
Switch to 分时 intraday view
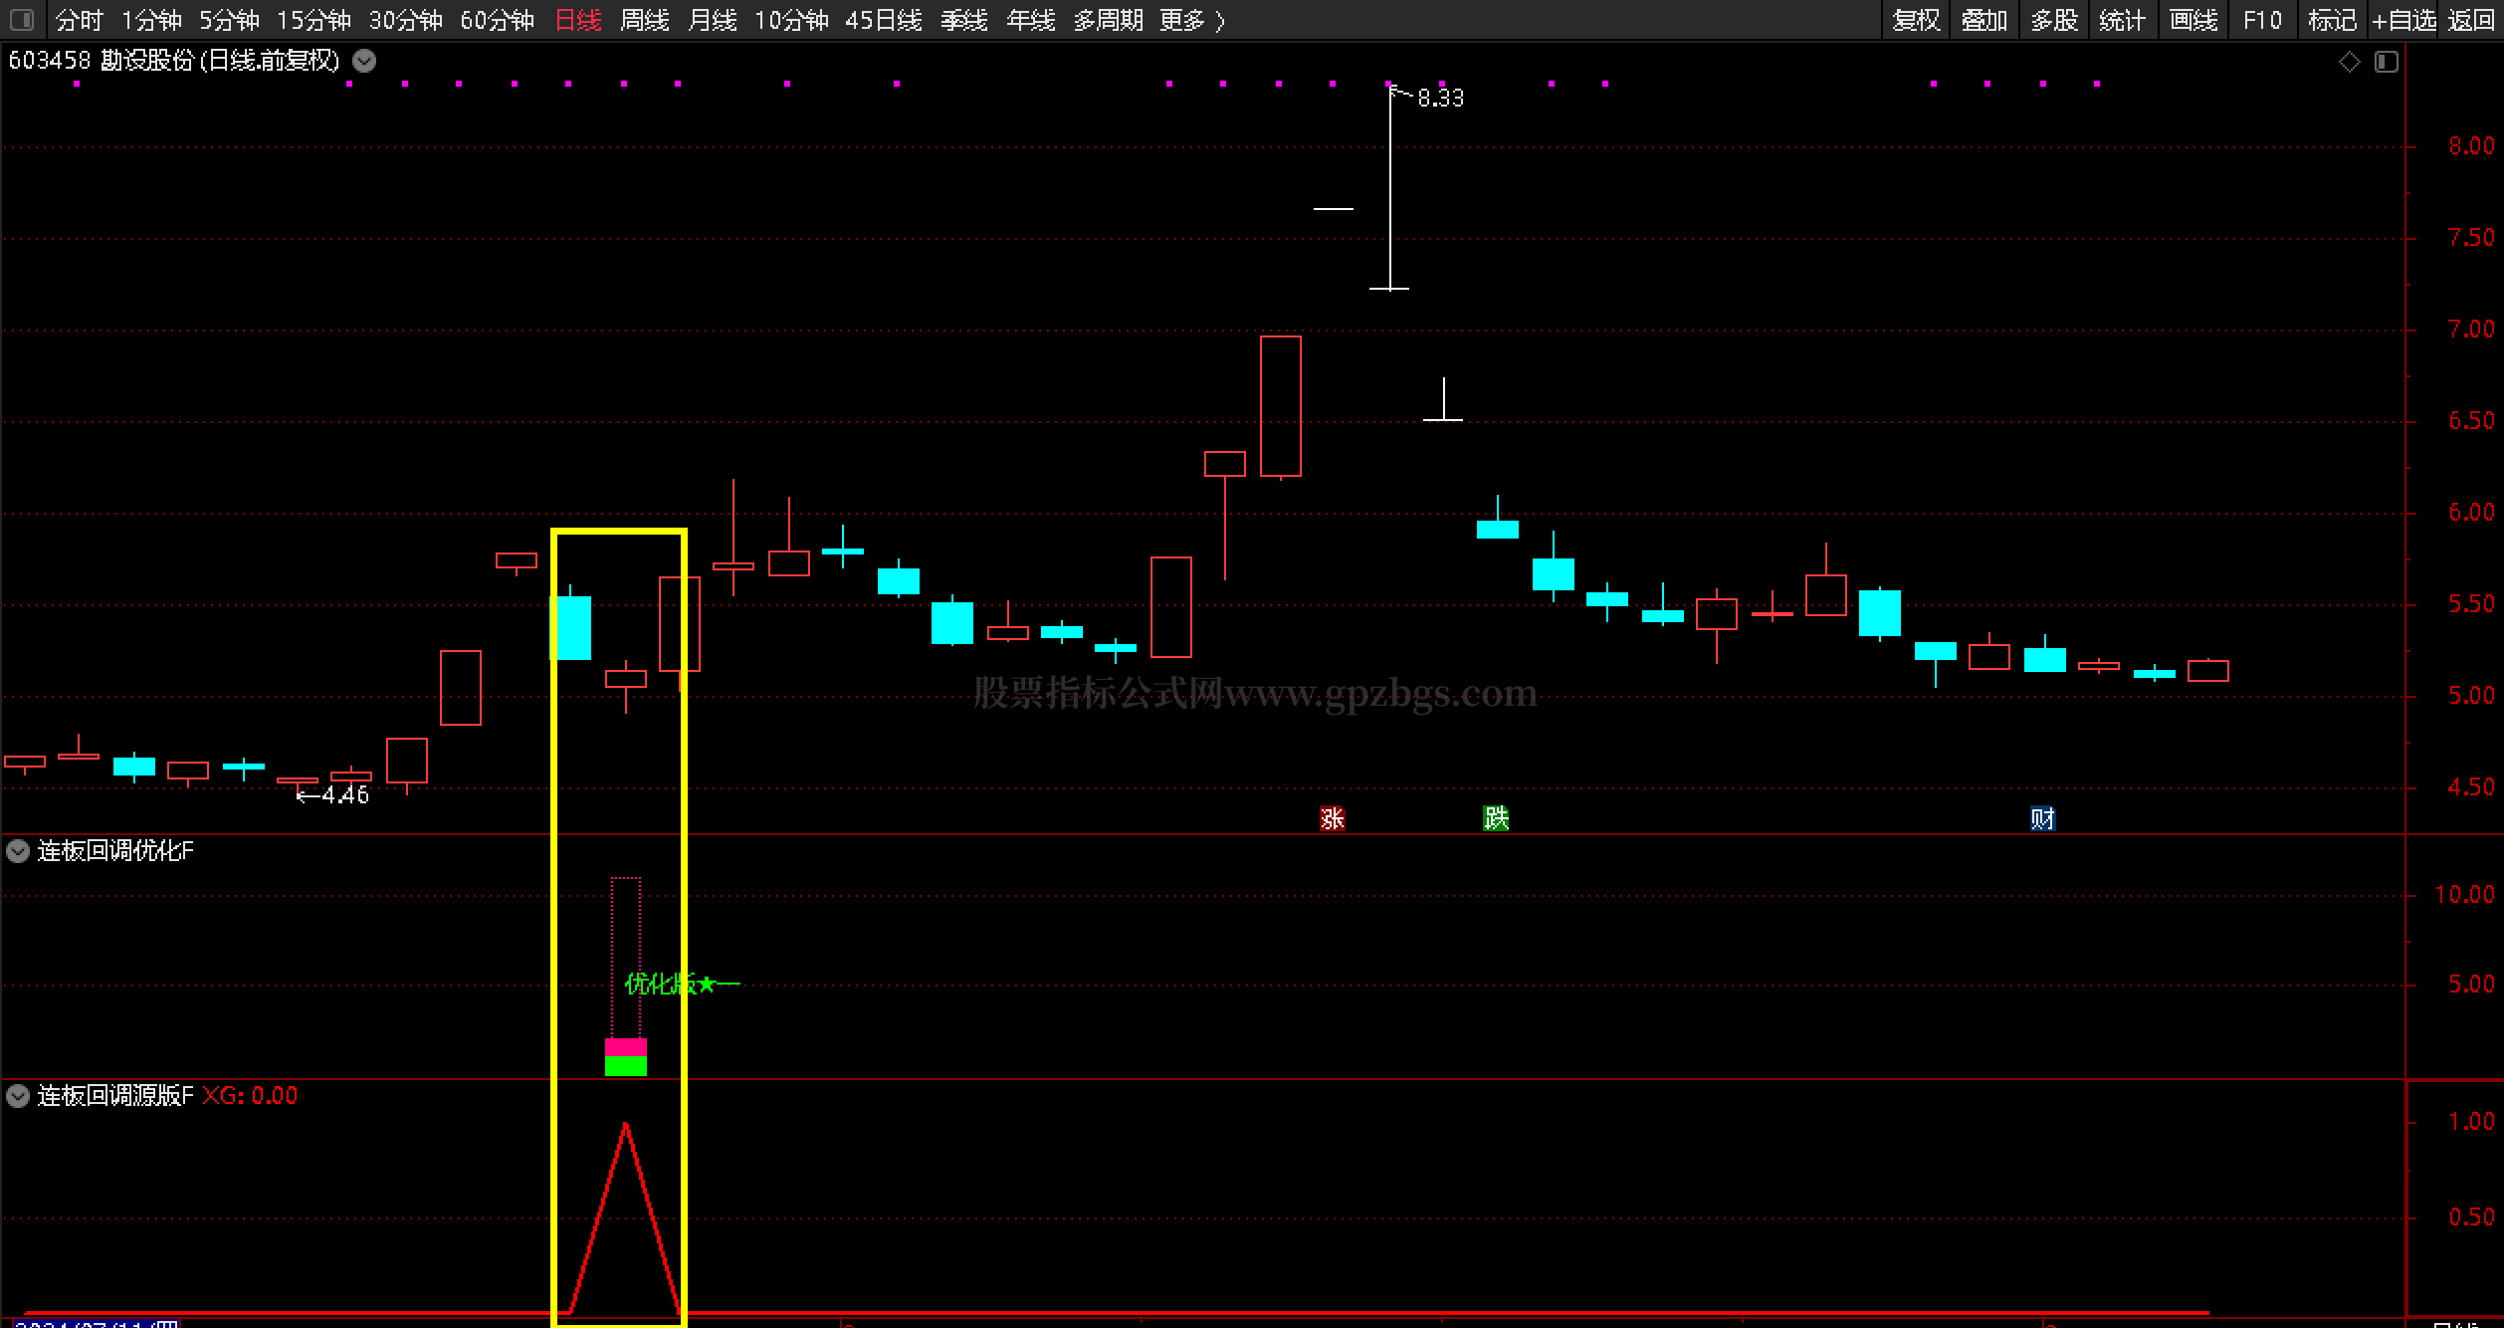pos(80,20)
